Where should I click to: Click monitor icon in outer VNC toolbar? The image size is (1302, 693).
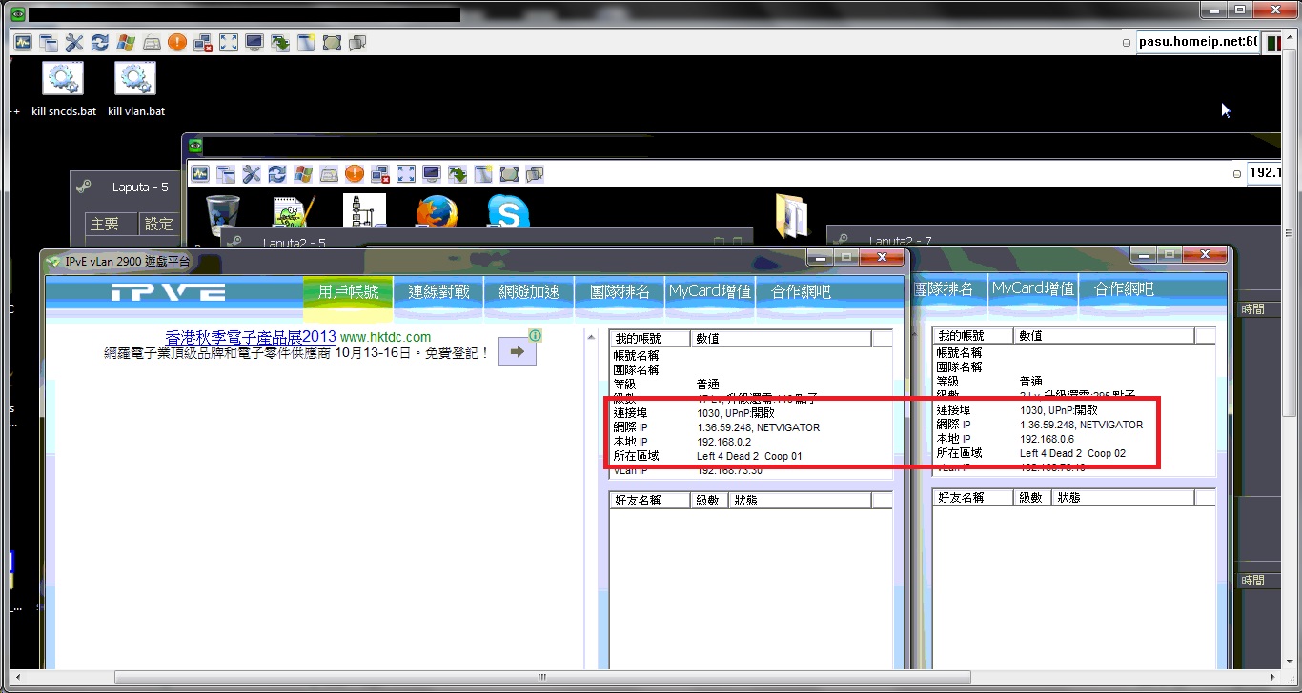254,43
